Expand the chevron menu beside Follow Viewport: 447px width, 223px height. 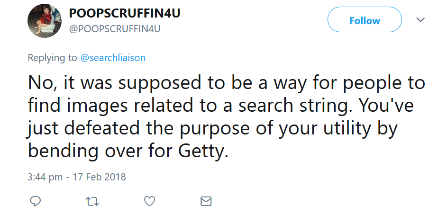tap(420, 20)
